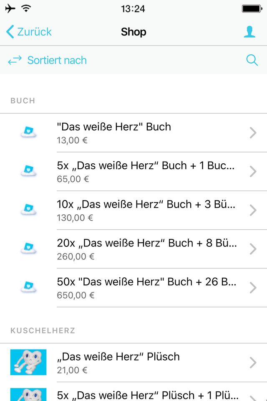Select the 20x "Das weiße Herz" Buch bundle
267x401 pixels.
146,249
